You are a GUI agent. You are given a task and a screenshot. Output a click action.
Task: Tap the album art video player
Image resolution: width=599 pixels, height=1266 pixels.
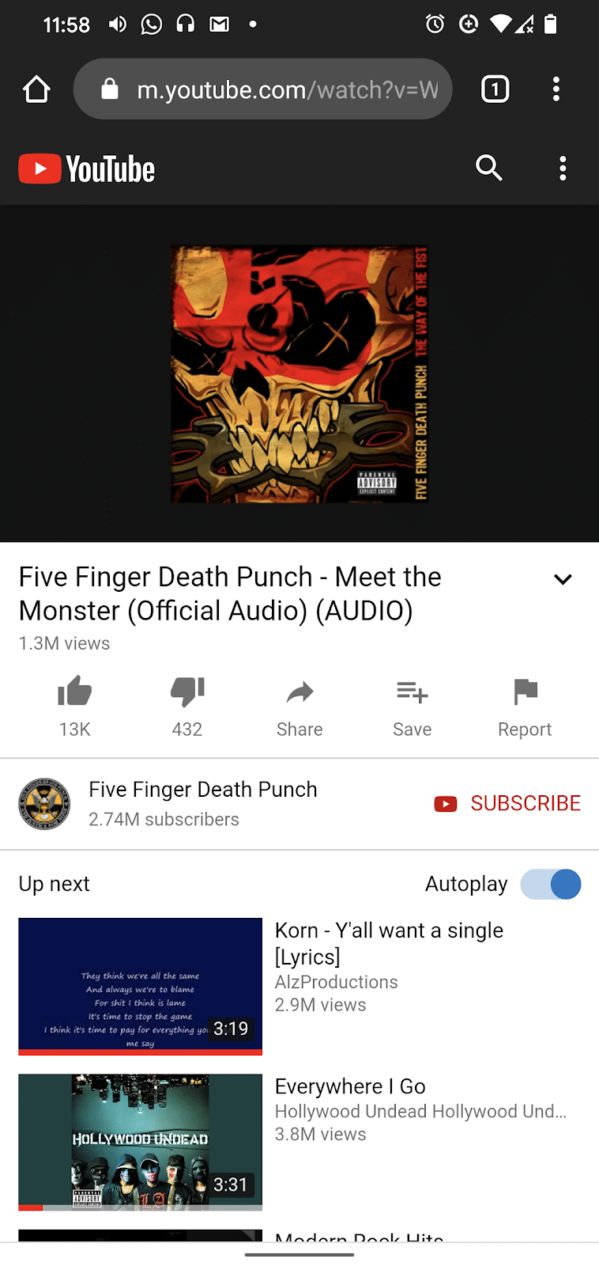[299, 373]
